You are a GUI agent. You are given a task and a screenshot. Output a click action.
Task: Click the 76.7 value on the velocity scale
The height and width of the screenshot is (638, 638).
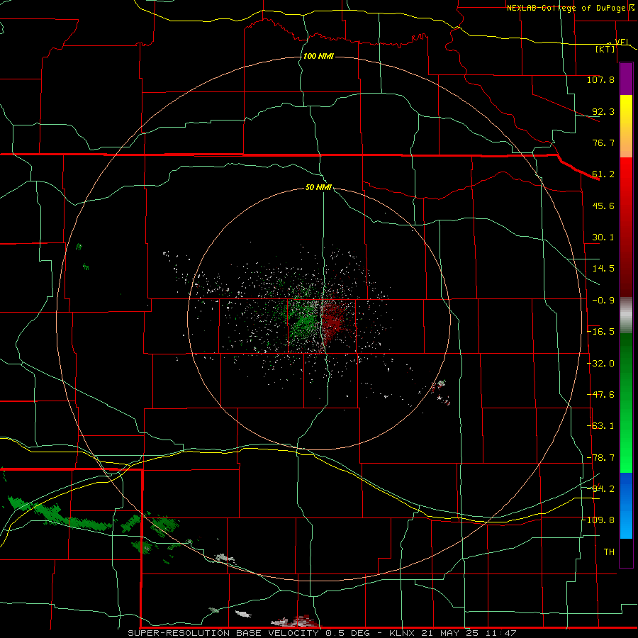(603, 142)
